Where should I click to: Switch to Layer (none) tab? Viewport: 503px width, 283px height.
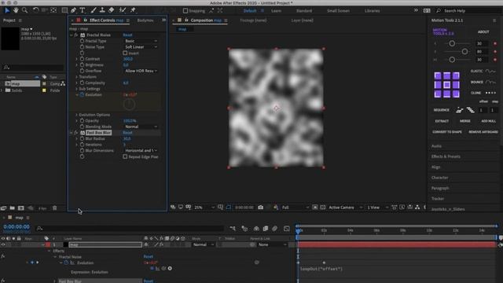tap(302, 20)
